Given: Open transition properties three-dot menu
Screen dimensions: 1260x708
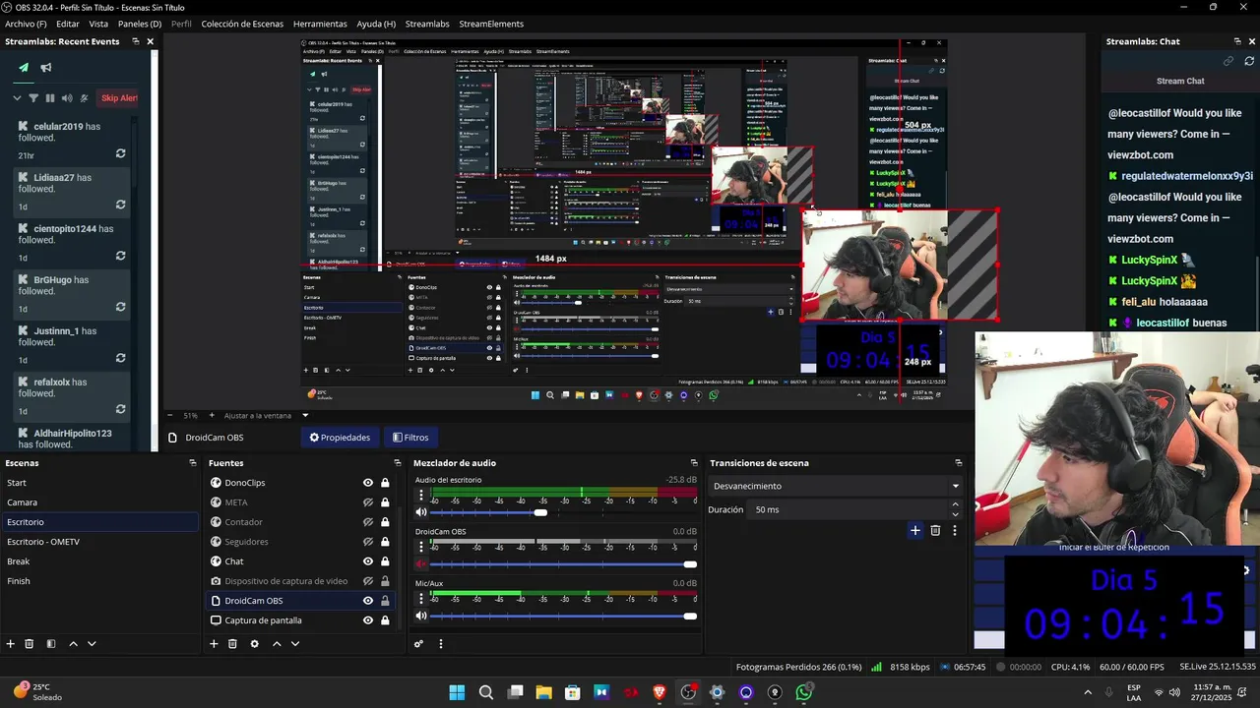Looking at the screenshot, I should [954, 530].
